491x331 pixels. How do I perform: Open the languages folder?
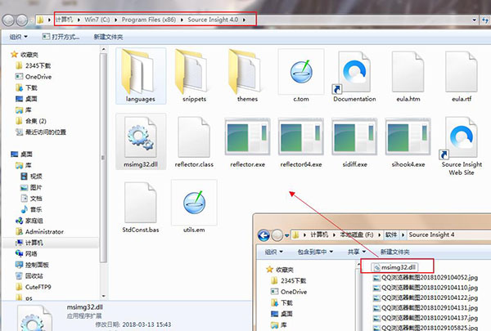pos(141,76)
